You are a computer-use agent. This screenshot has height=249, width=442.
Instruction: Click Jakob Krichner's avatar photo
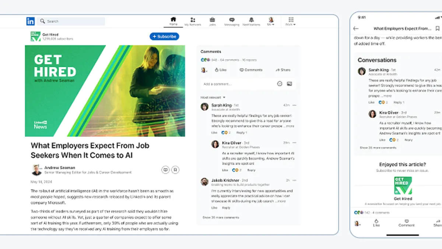coord(204,181)
